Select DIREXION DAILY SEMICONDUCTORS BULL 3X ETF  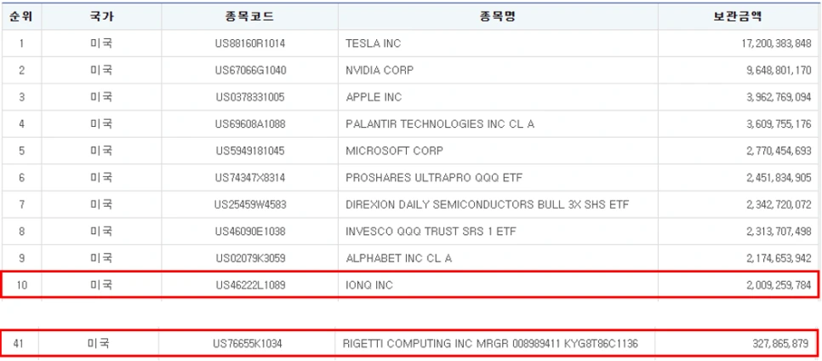(x=488, y=204)
